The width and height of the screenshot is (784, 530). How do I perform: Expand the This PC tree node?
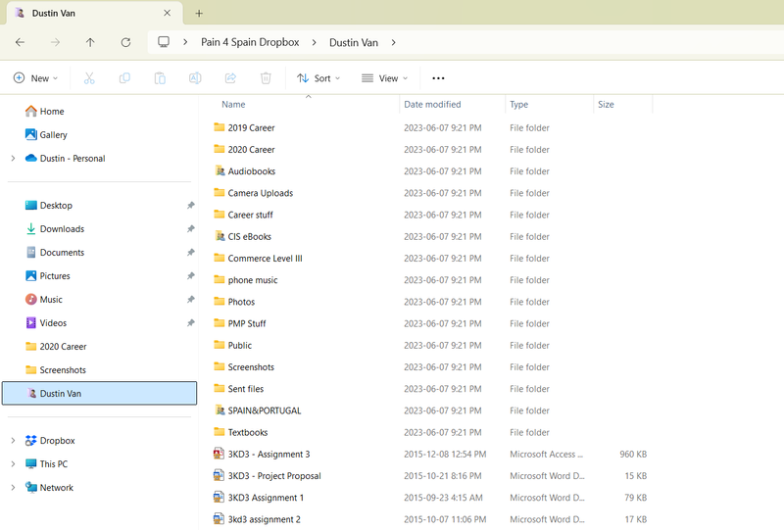tap(13, 464)
